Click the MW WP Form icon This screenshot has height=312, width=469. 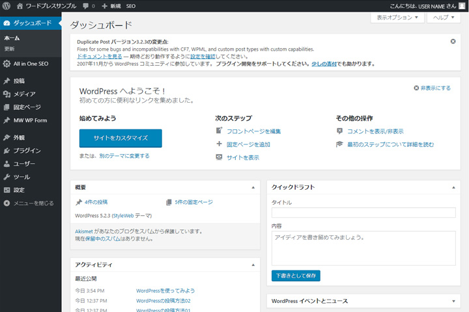7,120
